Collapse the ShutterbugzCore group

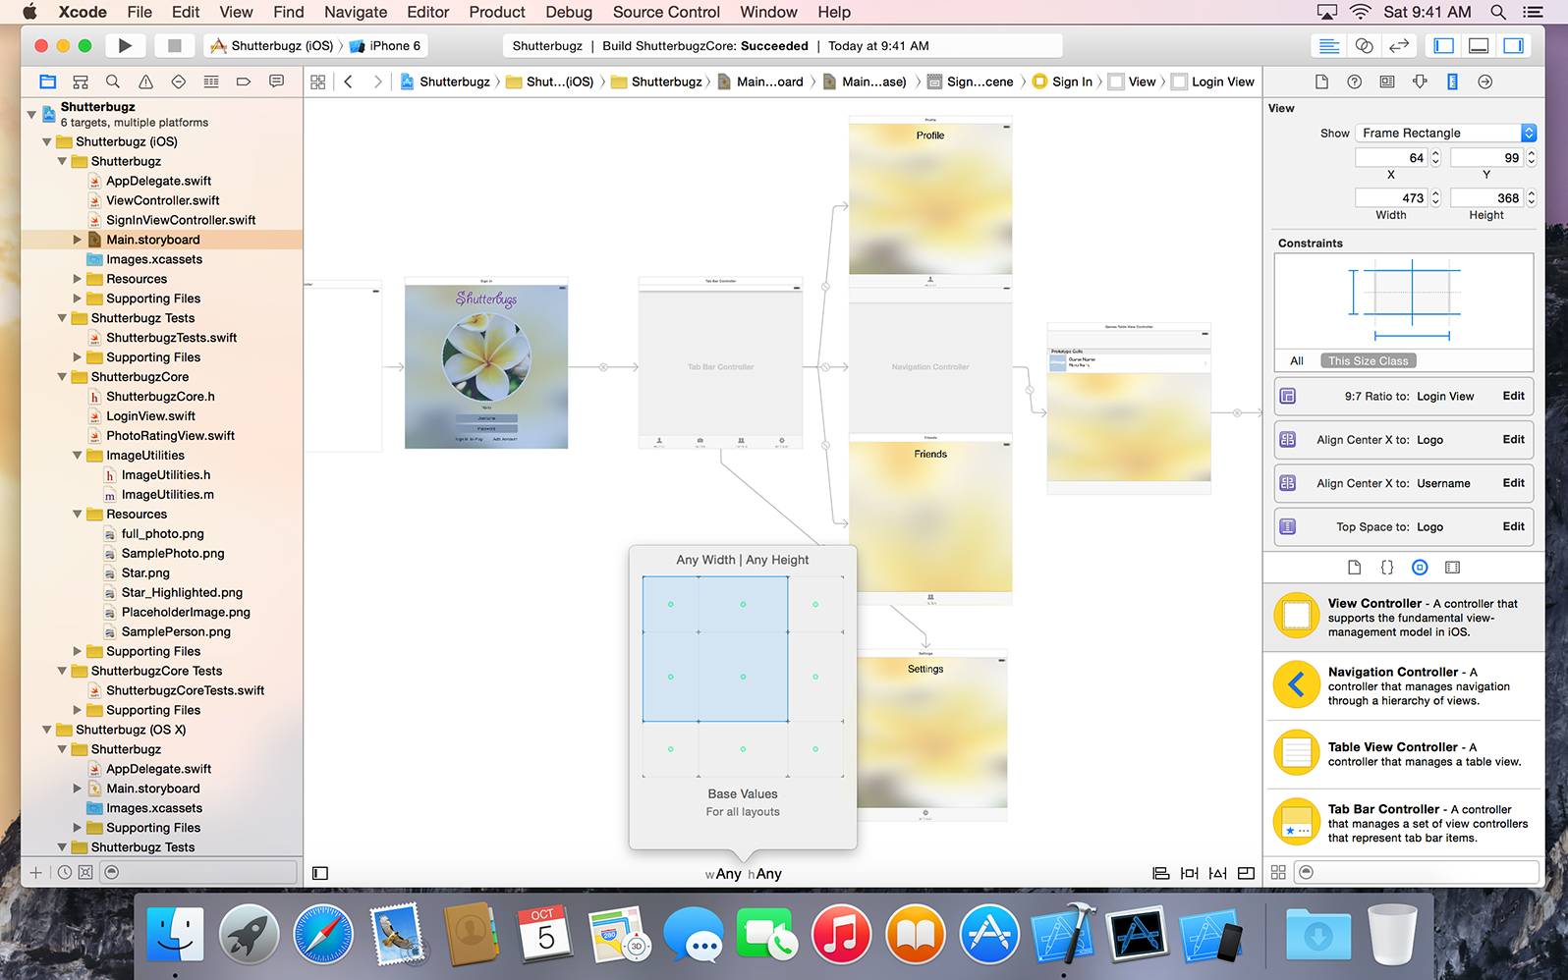63,377
